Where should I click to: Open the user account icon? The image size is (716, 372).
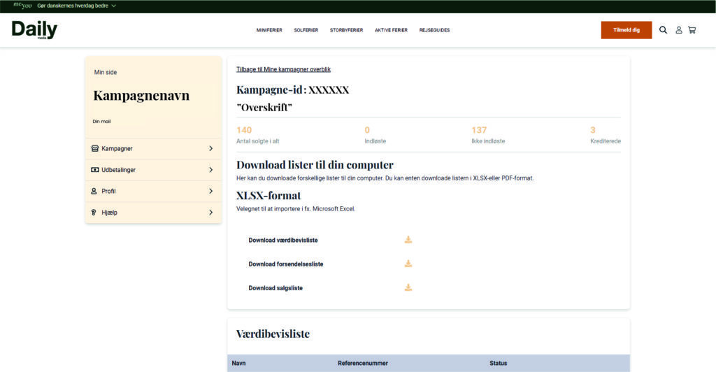click(x=678, y=30)
